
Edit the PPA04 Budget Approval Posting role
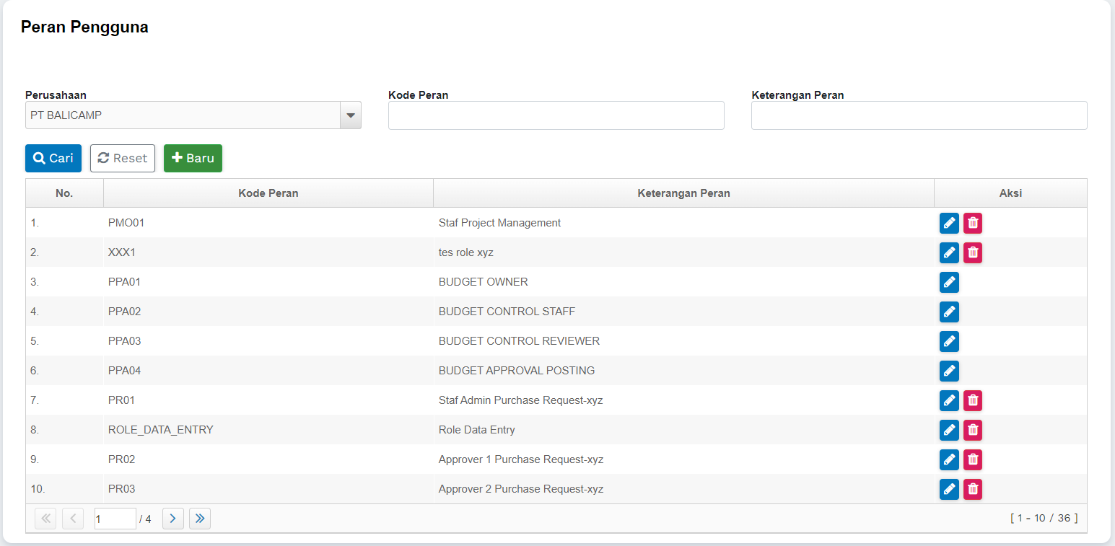tap(949, 371)
